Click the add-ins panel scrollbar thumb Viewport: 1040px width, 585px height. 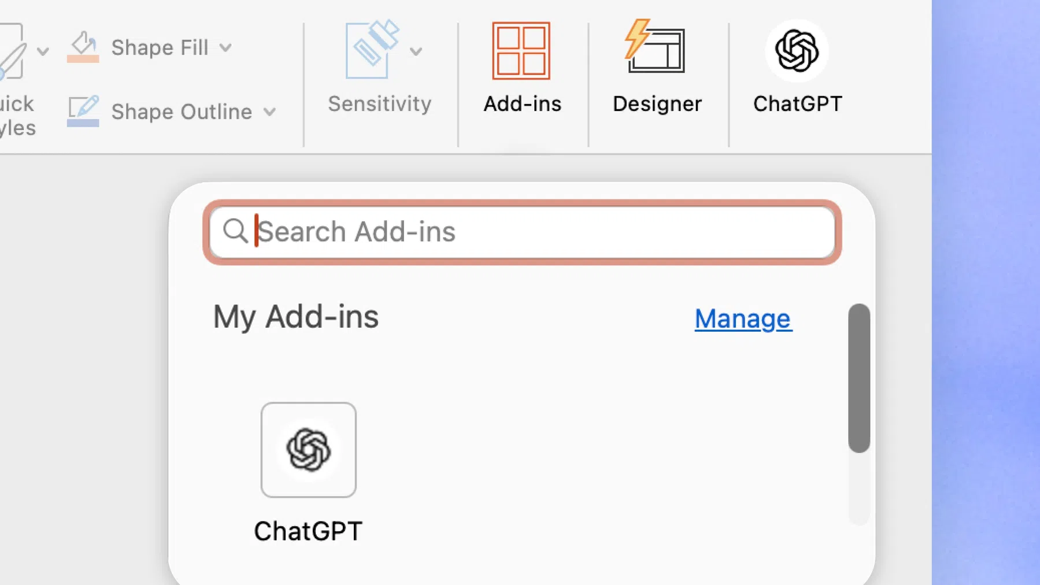[859, 378]
